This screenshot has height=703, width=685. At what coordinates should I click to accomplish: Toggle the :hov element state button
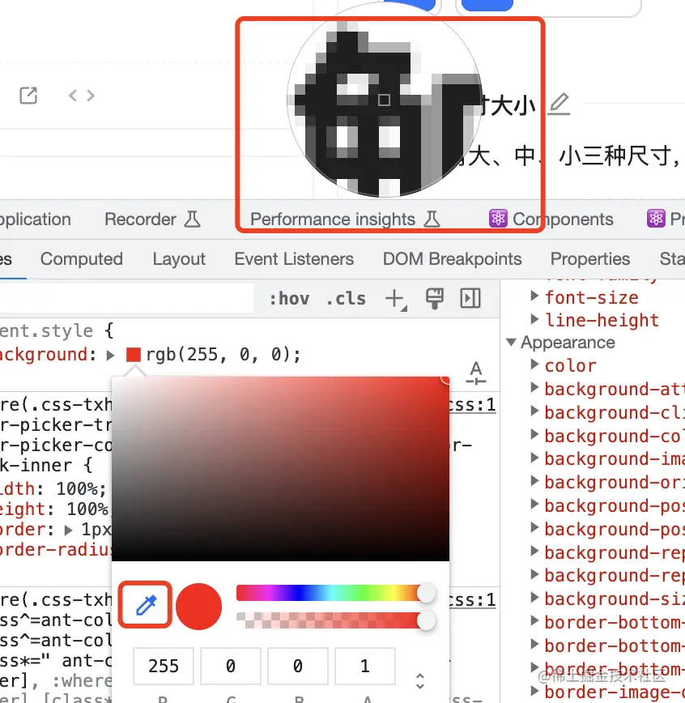pos(290,299)
